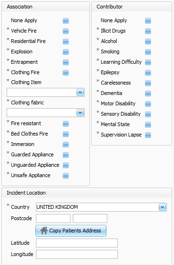Click the Association panel header
The height and width of the screenshot is (265, 174).
point(46,7)
